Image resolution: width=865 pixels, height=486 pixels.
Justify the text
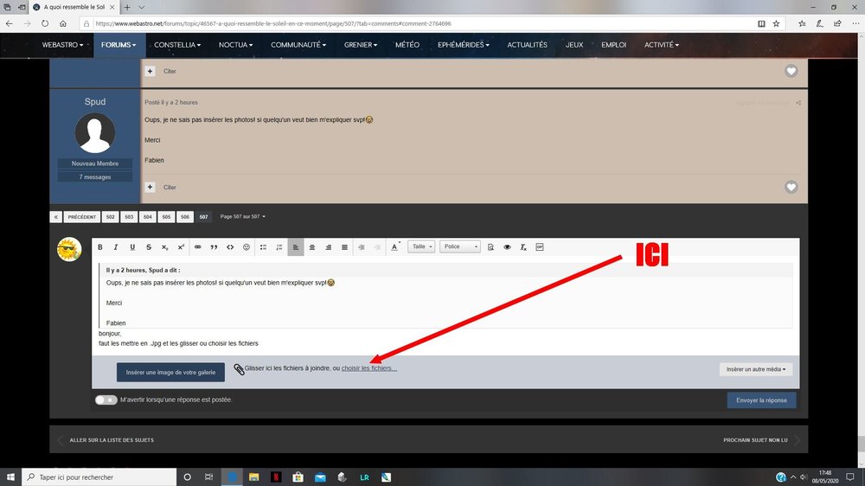click(345, 247)
